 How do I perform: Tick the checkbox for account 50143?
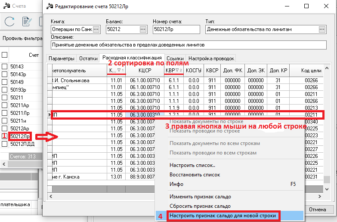pyautogui.click(x=4, y=66)
